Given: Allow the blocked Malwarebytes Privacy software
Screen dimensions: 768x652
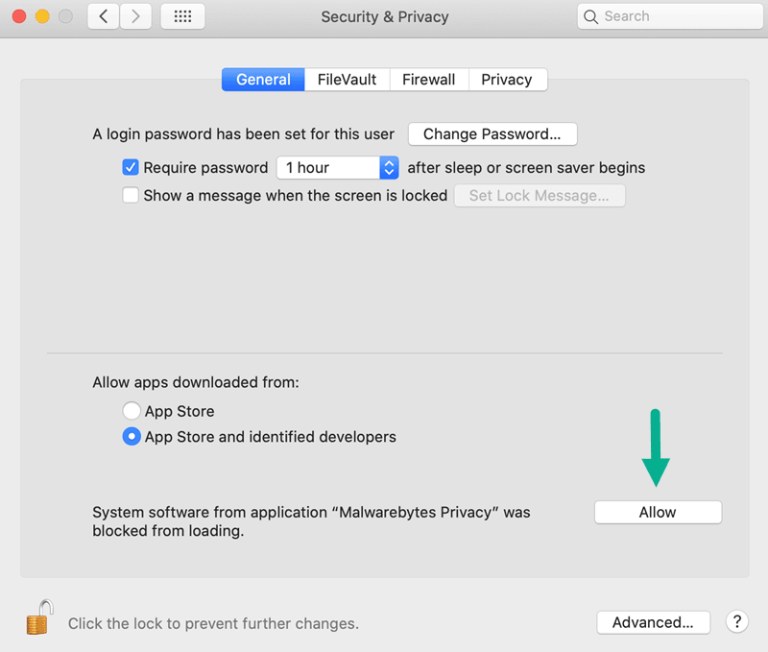Looking at the screenshot, I should click(x=658, y=513).
